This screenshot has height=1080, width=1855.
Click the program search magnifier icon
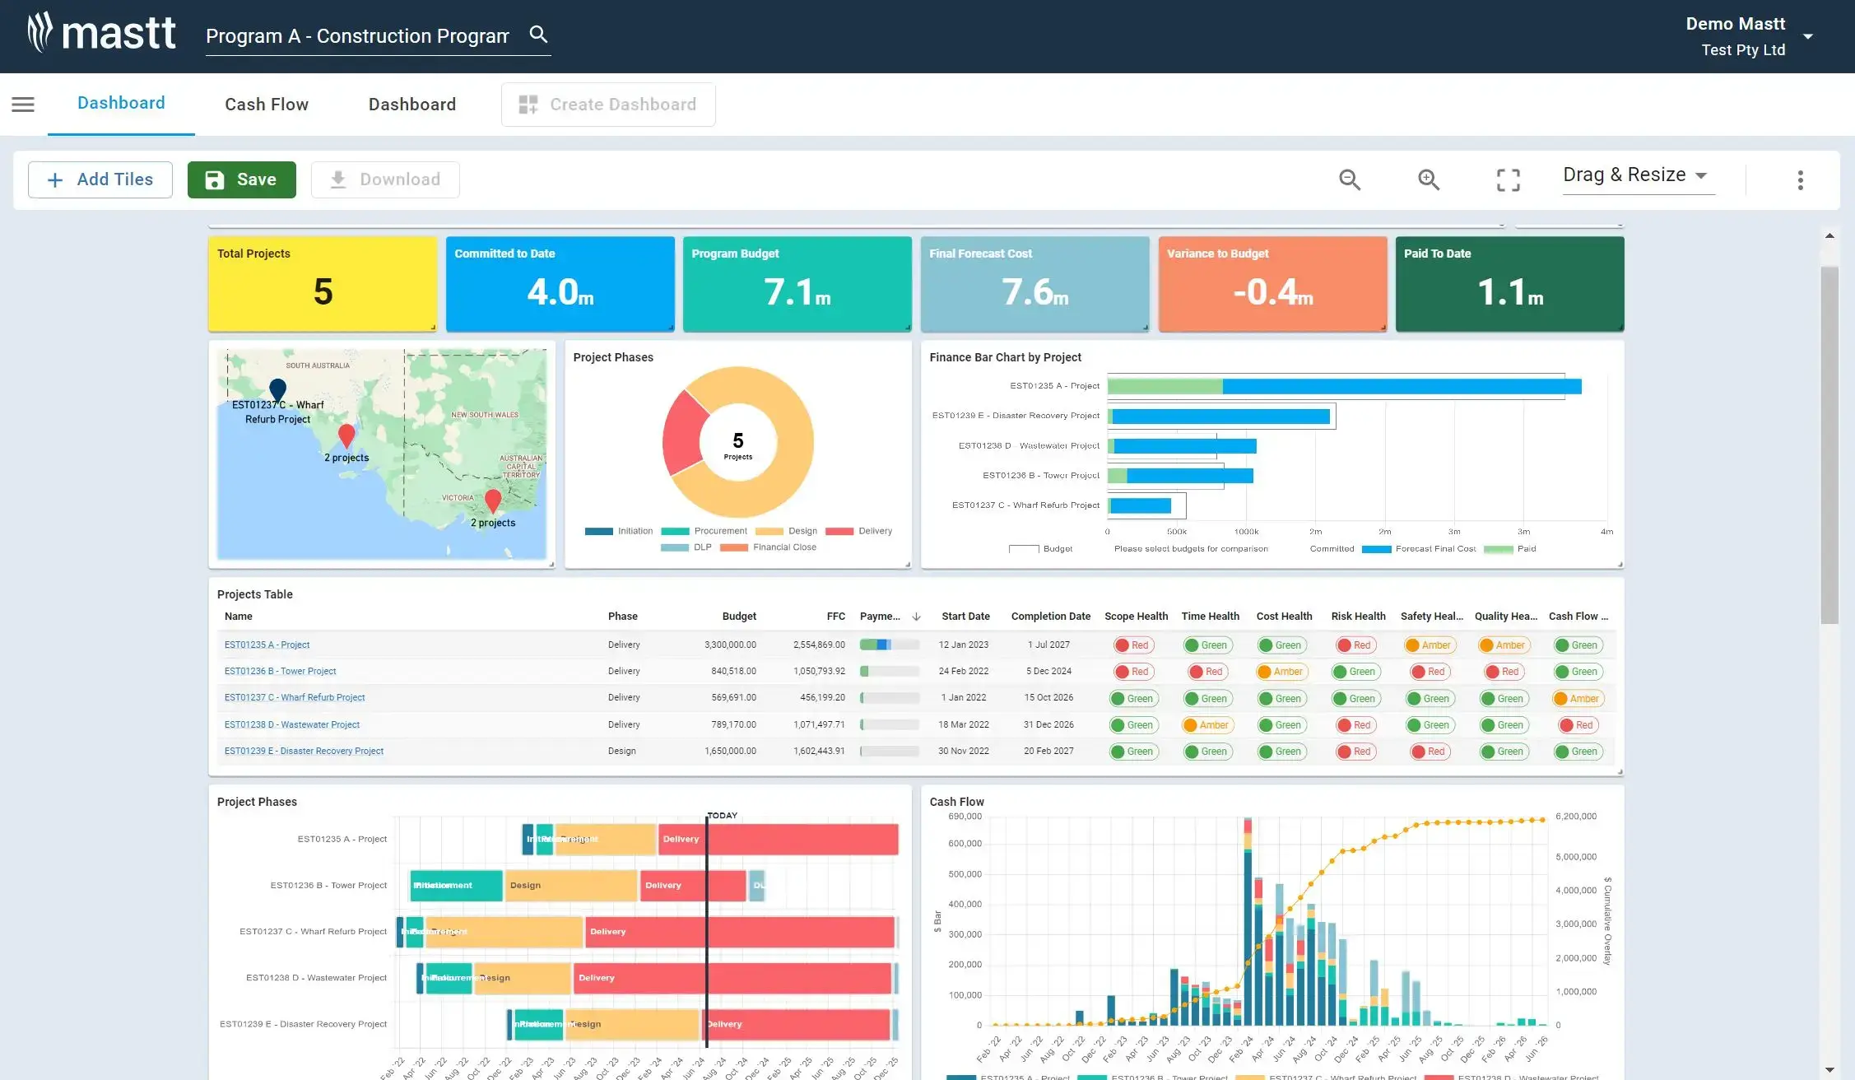pos(538,35)
